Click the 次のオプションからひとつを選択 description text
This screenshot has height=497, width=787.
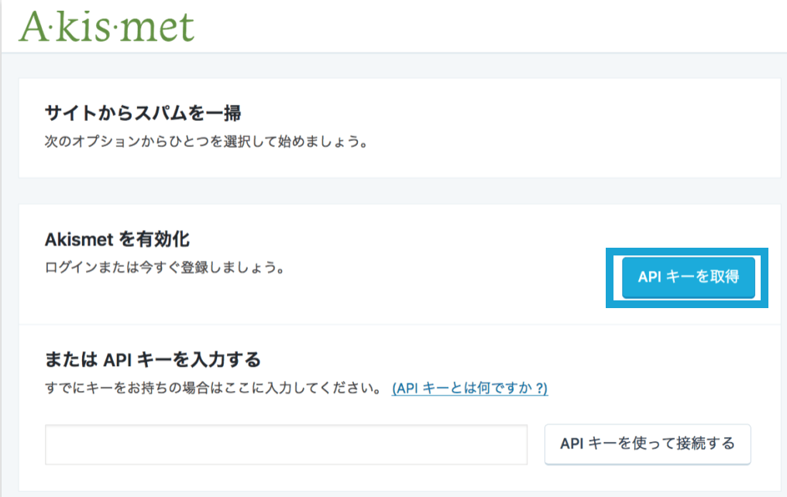pos(207,142)
